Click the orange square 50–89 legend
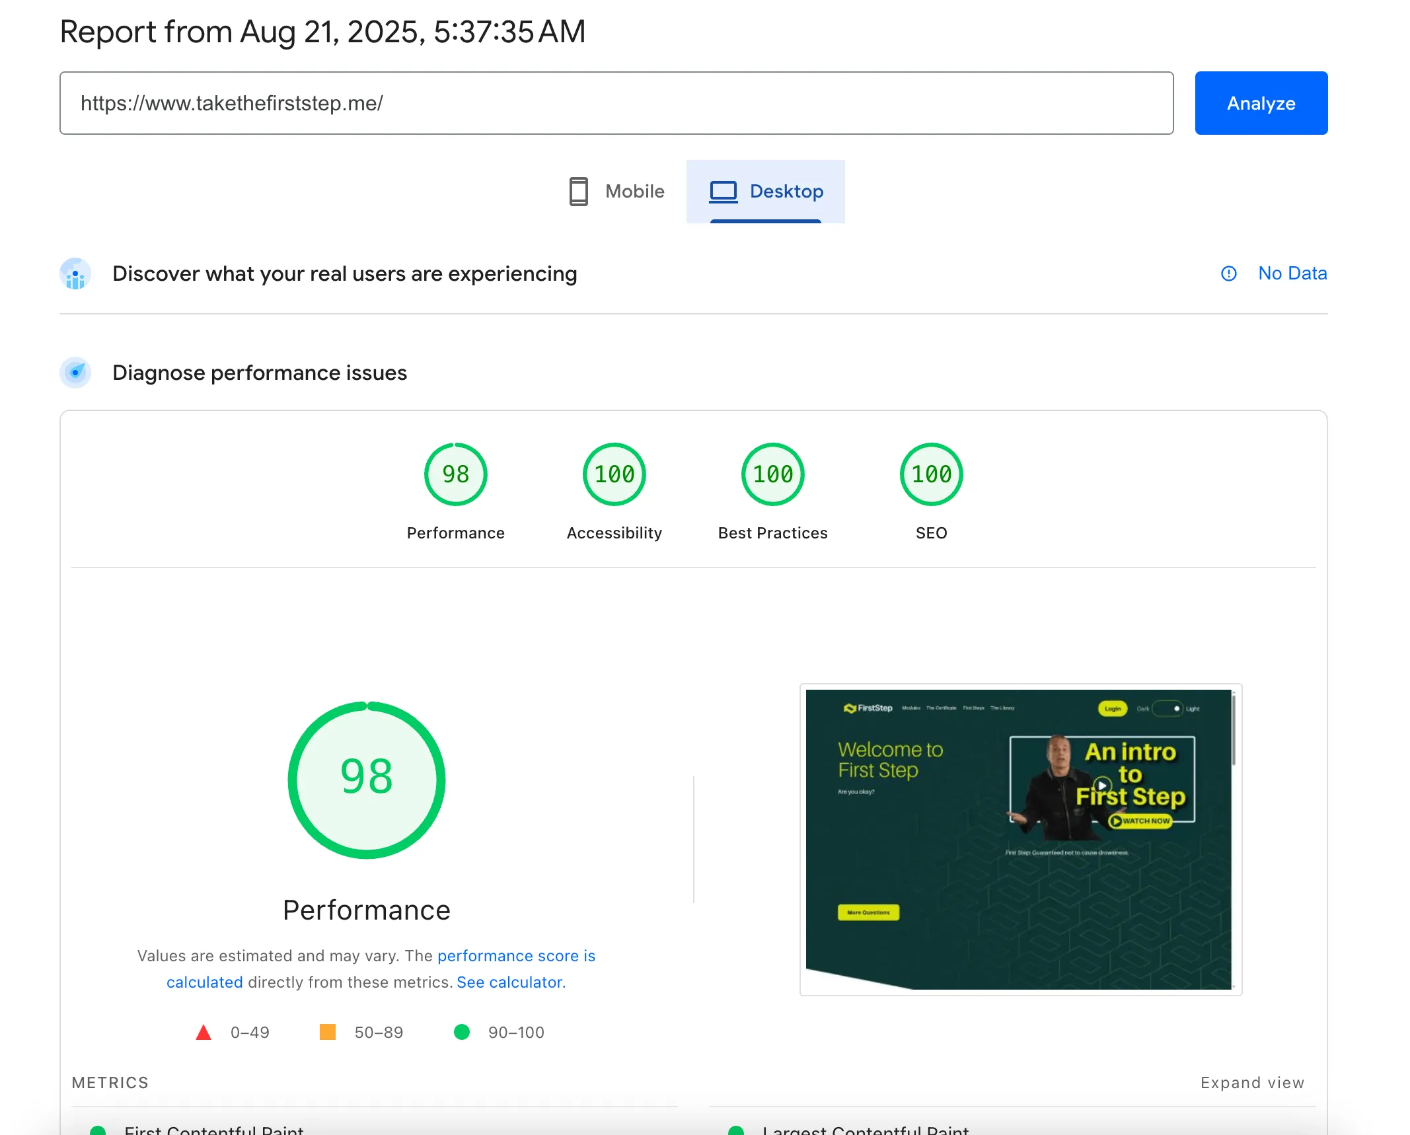The height and width of the screenshot is (1135, 1410). tap(328, 1032)
